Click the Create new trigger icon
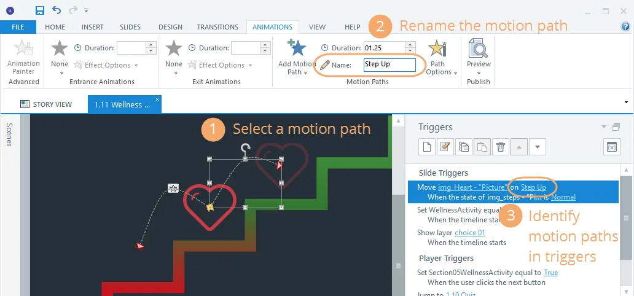 click(427, 147)
